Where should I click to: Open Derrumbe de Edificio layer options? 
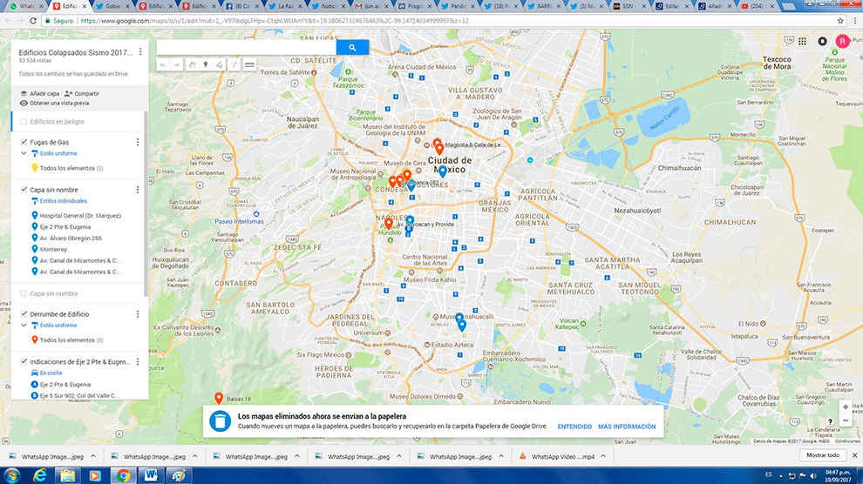click(x=138, y=314)
